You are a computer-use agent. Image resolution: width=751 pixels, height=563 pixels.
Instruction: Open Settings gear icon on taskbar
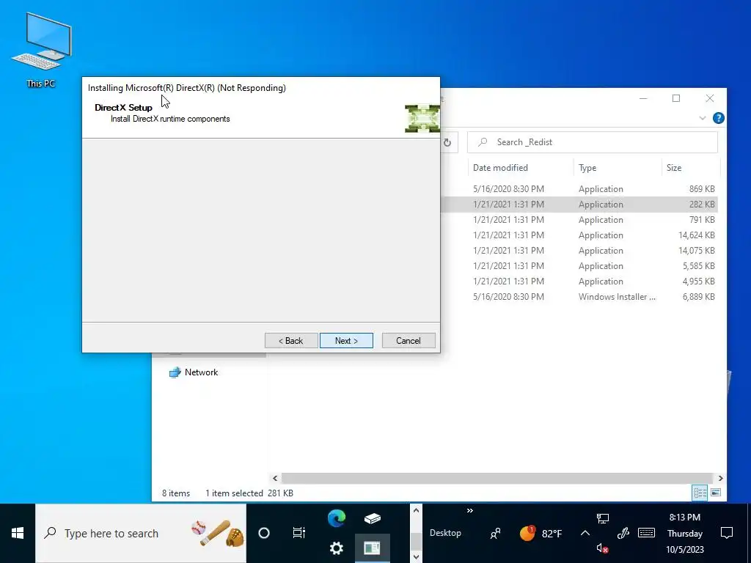click(x=337, y=548)
